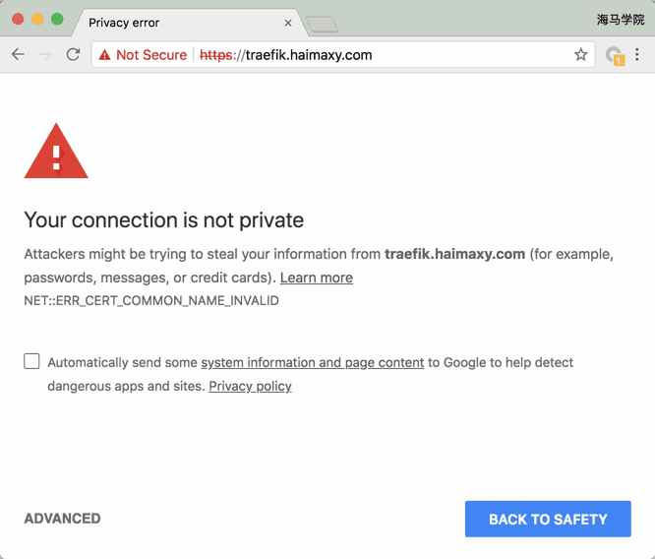This screenshot has width=655, height=559.
Task: Click the large red warning triangle
Action: pos(56,152)
